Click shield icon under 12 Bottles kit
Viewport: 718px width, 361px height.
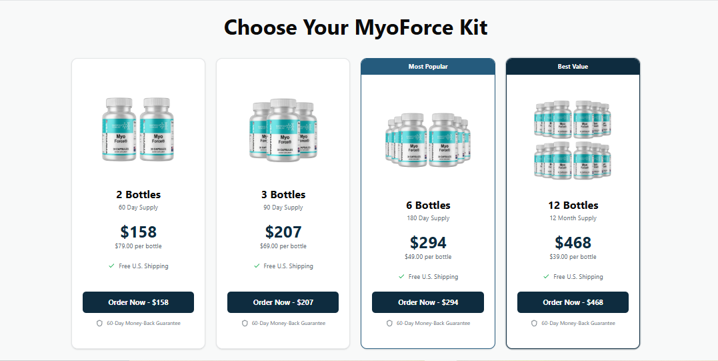point(534,323)
